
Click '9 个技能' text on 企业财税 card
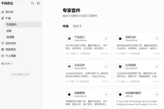pyautogui.click(x=121, y=81)
